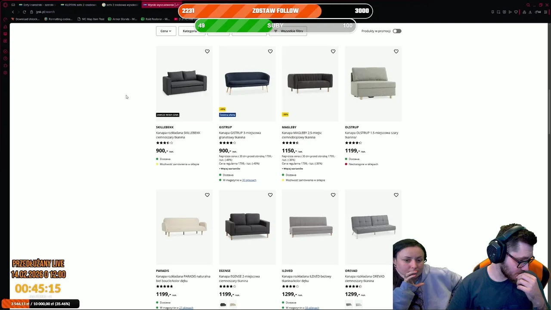Save OREVAD sofa with heart icon
The image size is (551, 310).
(396, 195)
